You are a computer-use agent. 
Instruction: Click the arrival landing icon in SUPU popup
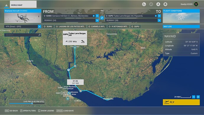pos(83,41)
